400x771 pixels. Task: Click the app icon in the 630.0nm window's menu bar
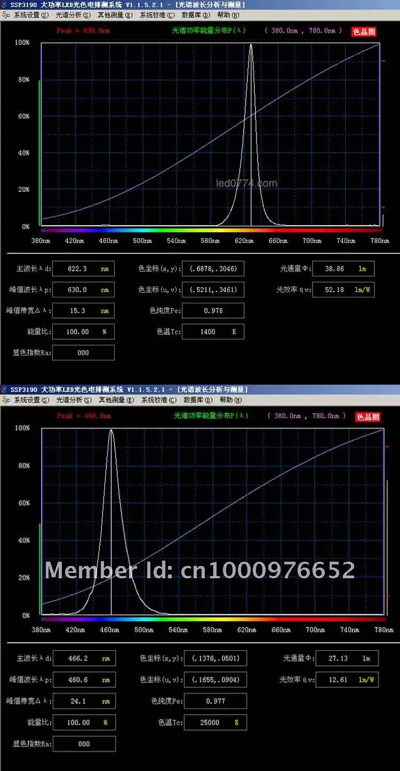tap(6, 15)
